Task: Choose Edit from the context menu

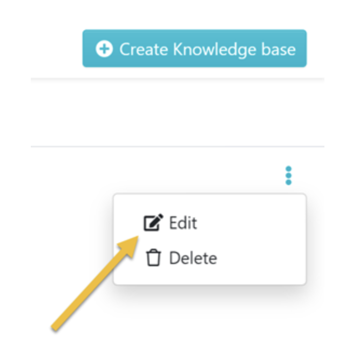Action: click(x=171, y=223)
